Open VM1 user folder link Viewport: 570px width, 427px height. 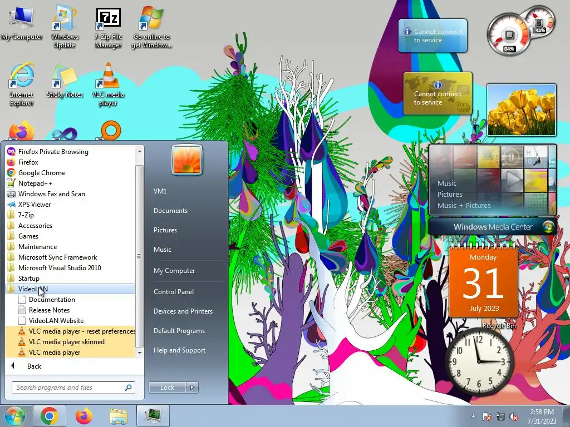(160, 191)
